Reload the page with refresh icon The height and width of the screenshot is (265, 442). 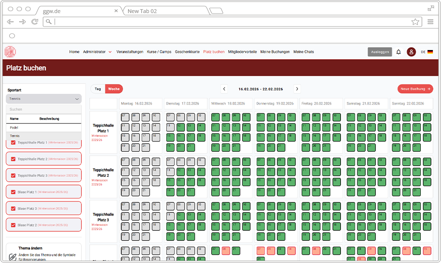(x=35, y=22)
